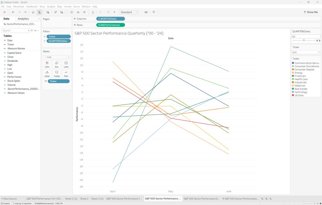Click the Sort Ascending toolbar icon
Screen dimensions: 322x205
[78, 12]
